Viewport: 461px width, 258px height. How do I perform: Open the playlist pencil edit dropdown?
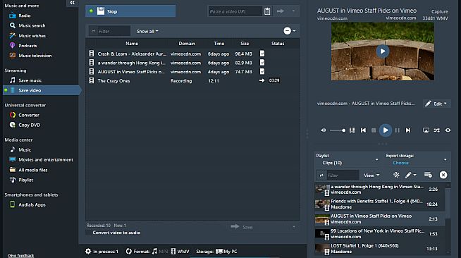tap(410, 175)
